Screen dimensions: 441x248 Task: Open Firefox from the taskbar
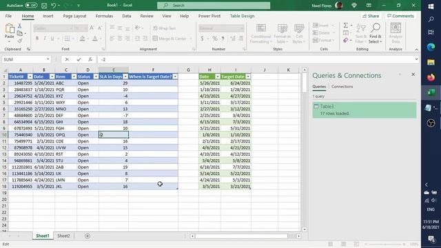[431, 77]
